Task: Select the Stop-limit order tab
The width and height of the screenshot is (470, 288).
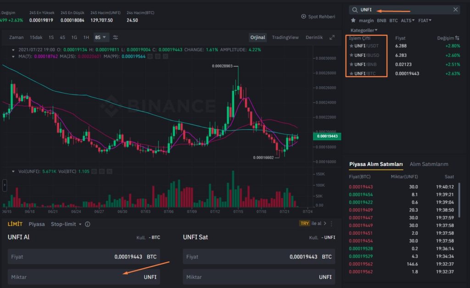Action: 63,224
